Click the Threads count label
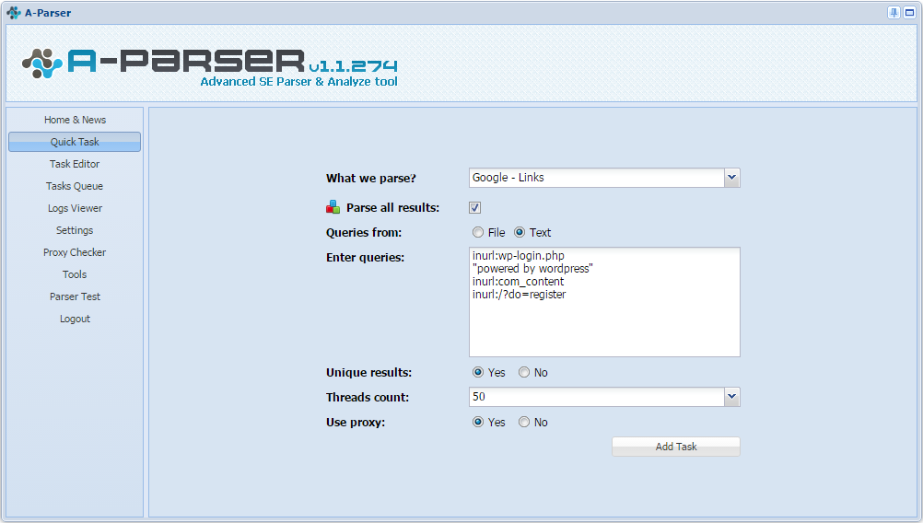923x523 pixels. [x=368, y=397]
